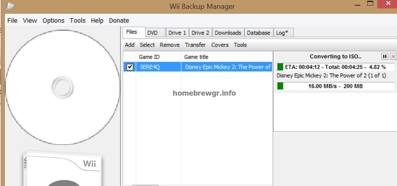Switch to the Database tab
397x186 pixels.
[258, 33]
